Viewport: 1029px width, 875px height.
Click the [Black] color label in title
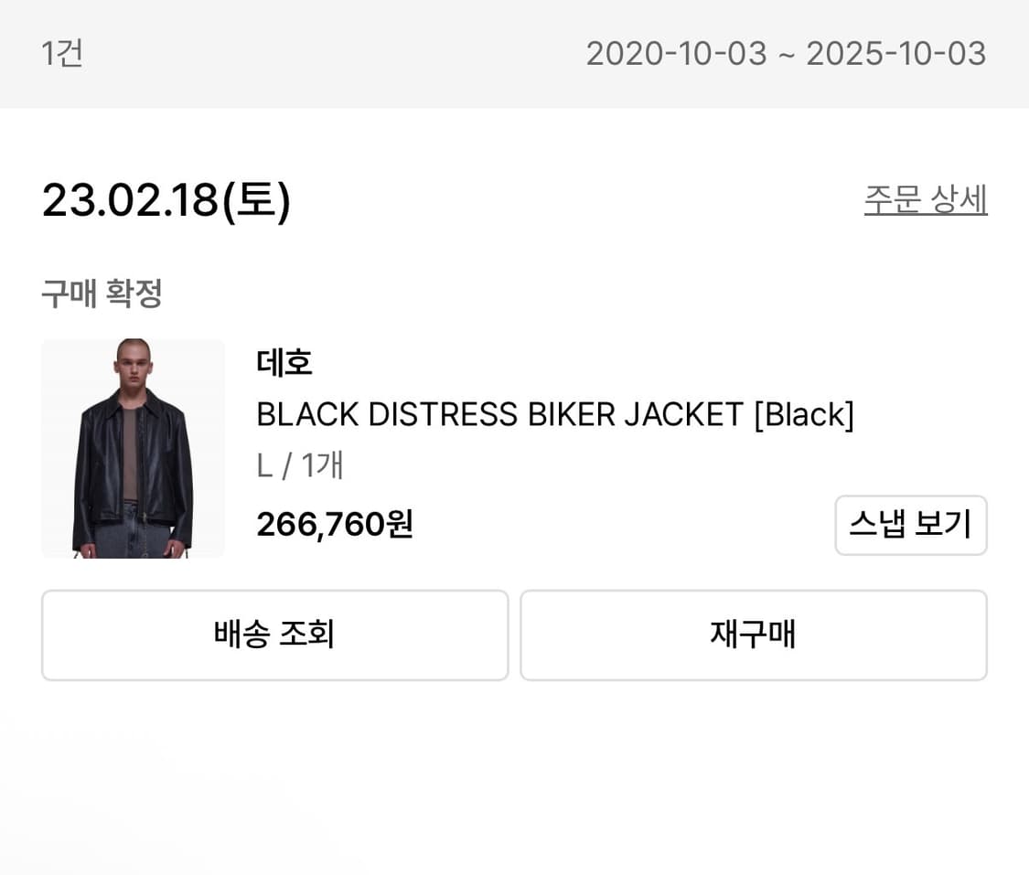pos(803,415)
